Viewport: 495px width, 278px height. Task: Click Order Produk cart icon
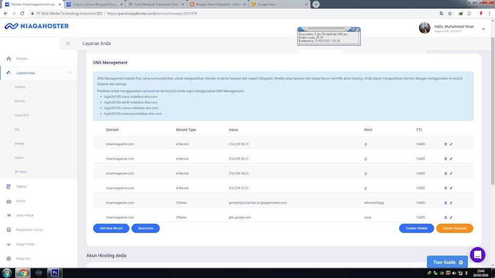tap(8, 215)
